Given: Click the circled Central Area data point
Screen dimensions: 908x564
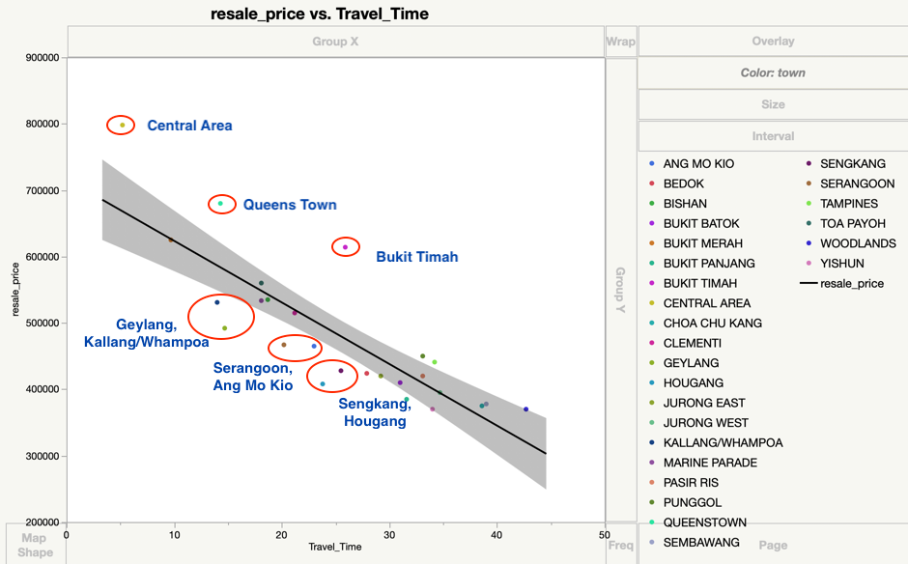Looking at the screenshot, I should (x=122, y=125).
